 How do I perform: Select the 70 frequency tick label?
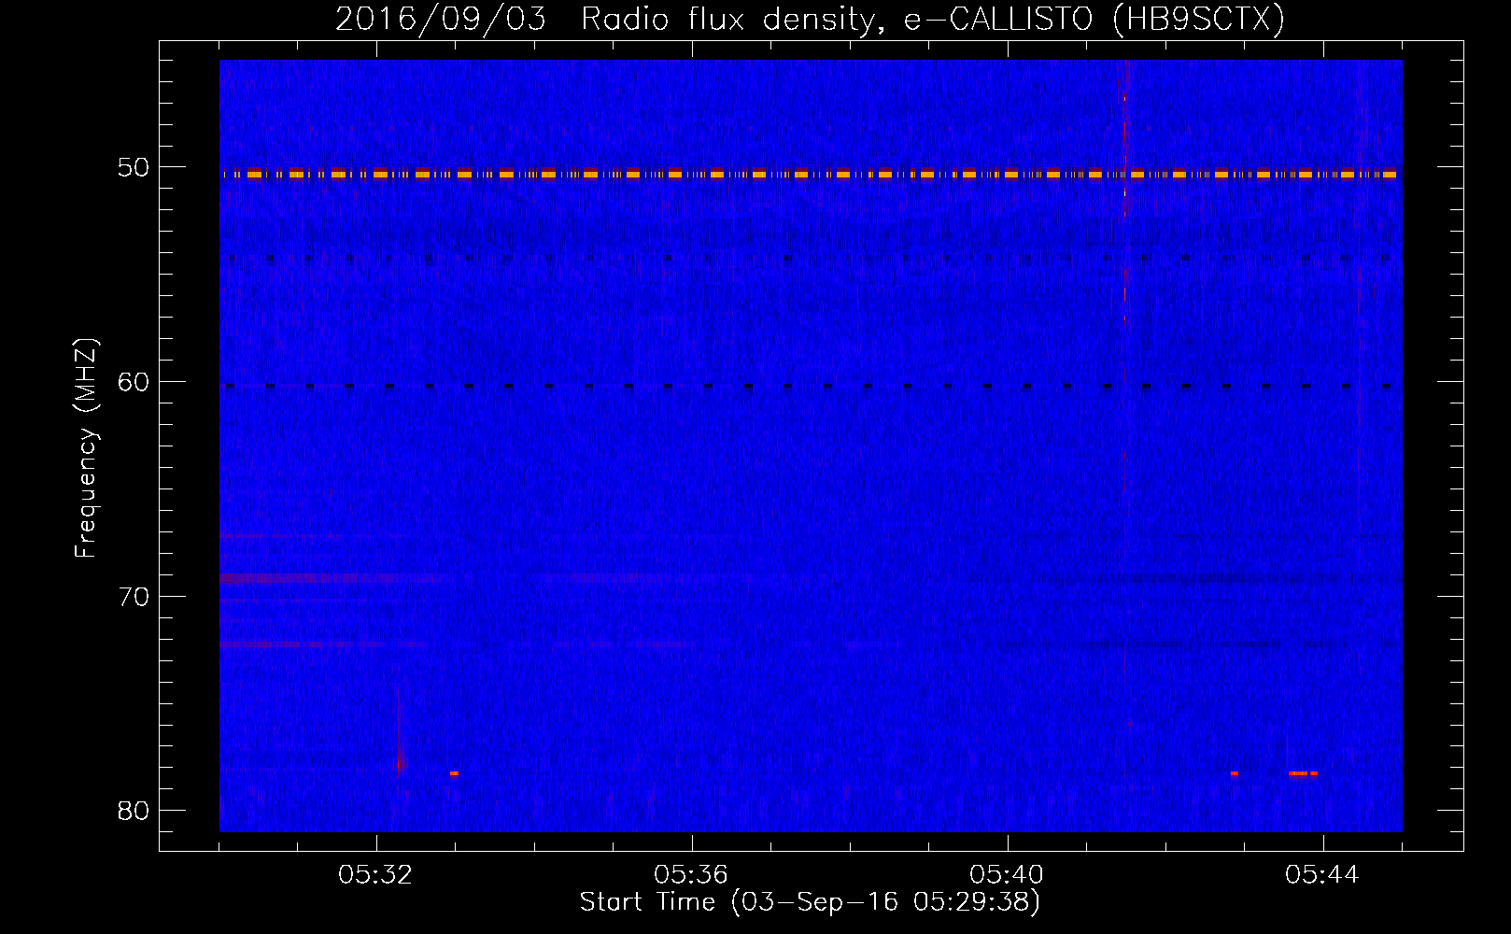[134, 596]
